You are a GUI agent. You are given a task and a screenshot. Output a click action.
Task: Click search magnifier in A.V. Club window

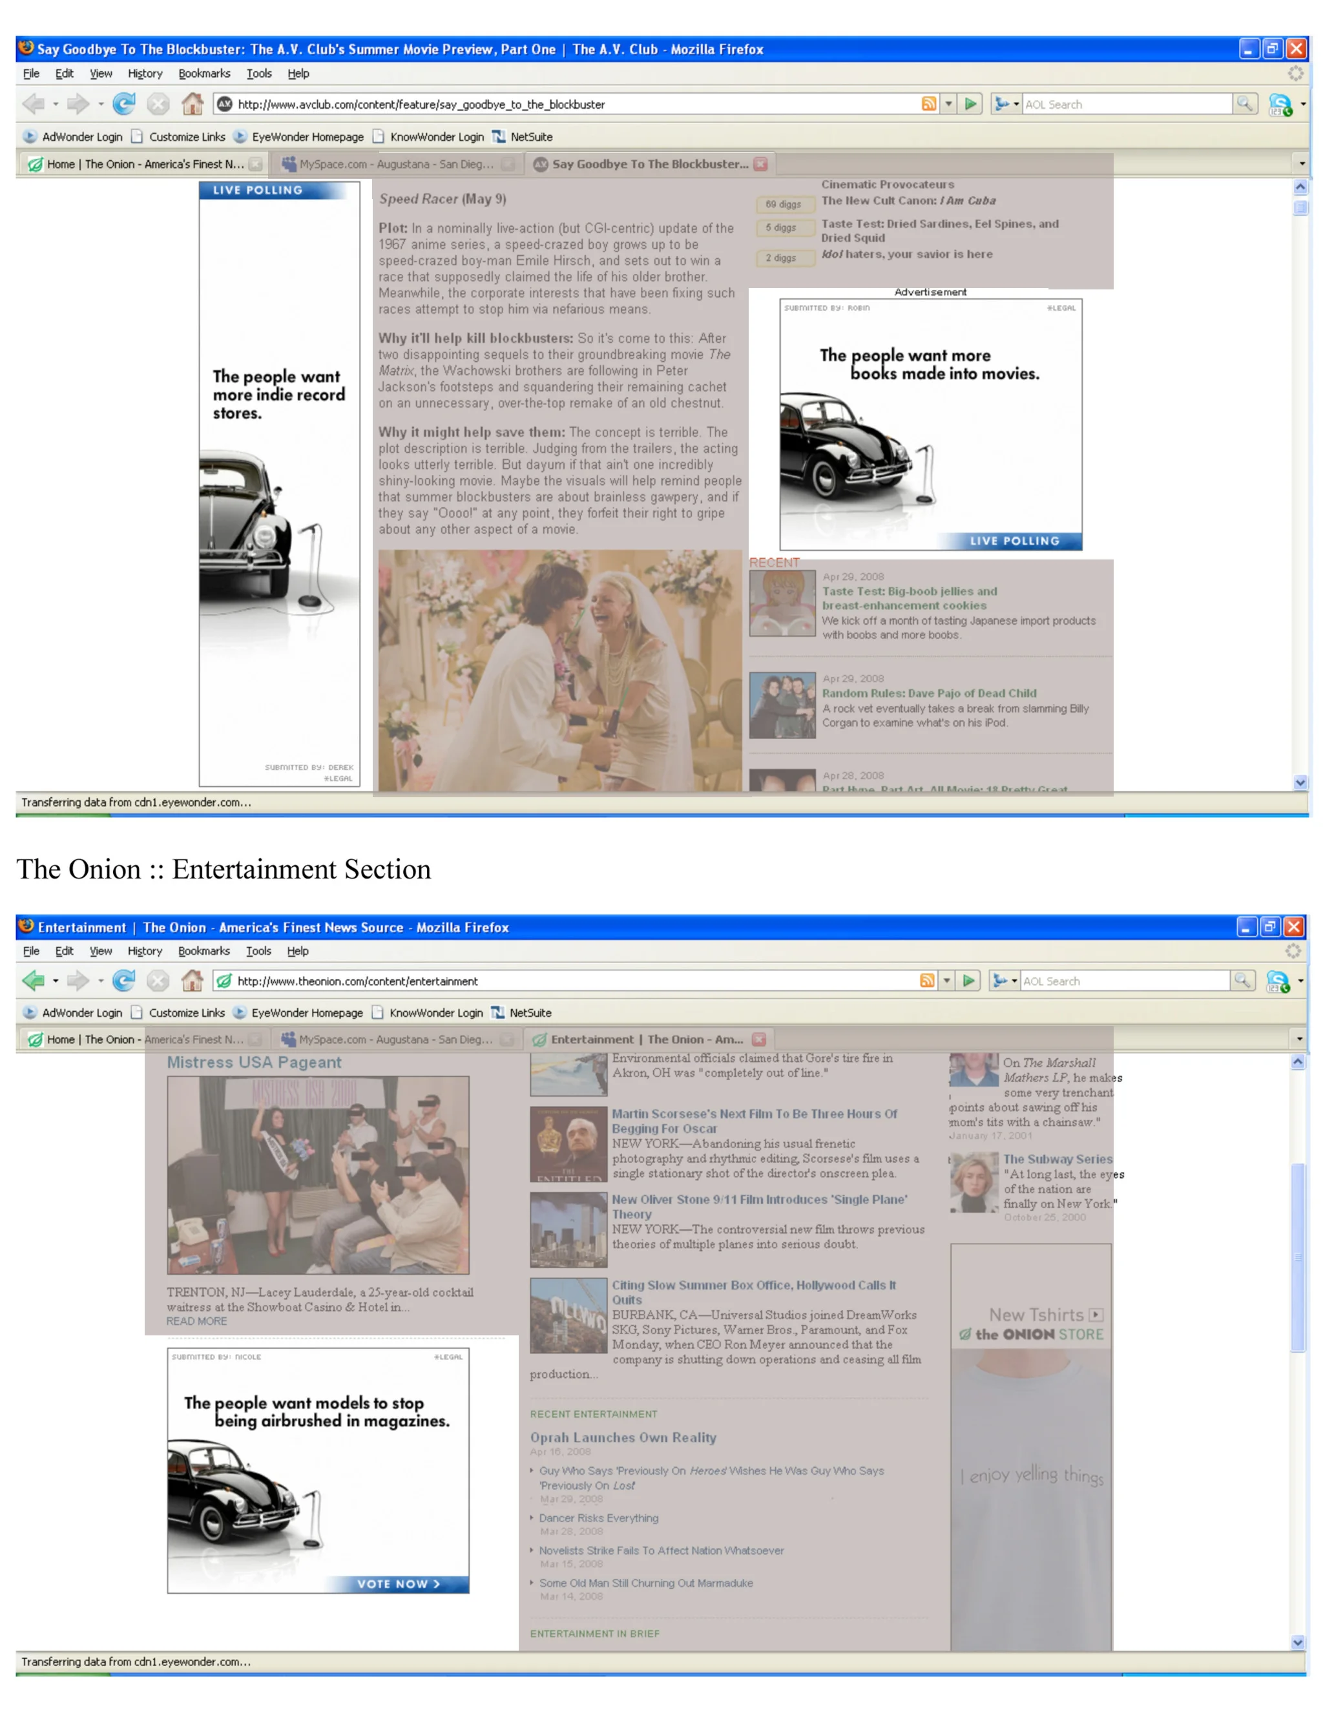pos(1244,104)
